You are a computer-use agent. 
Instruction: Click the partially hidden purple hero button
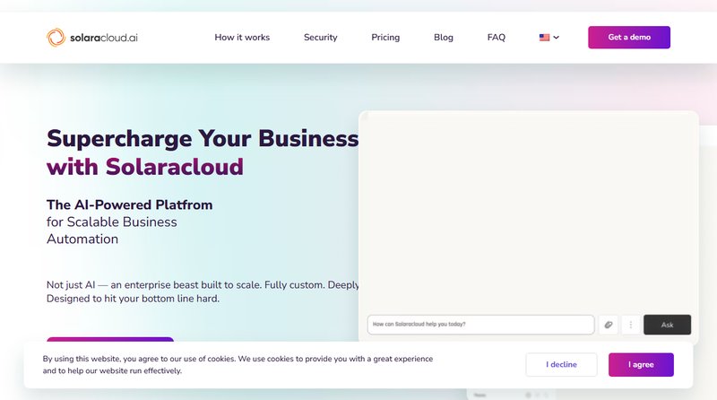coord(110,339)
